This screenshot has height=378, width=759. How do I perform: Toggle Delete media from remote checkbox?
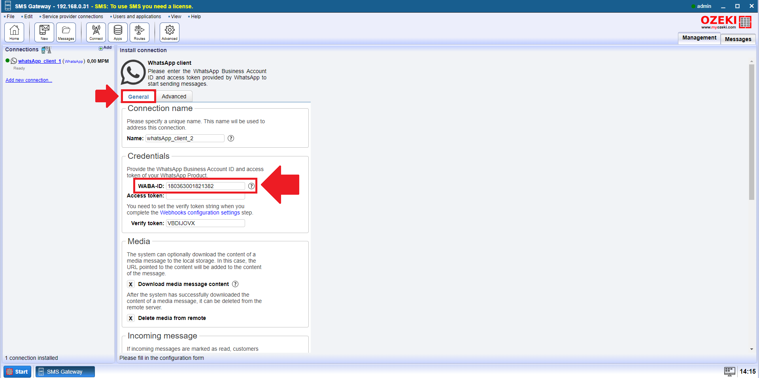131,318
